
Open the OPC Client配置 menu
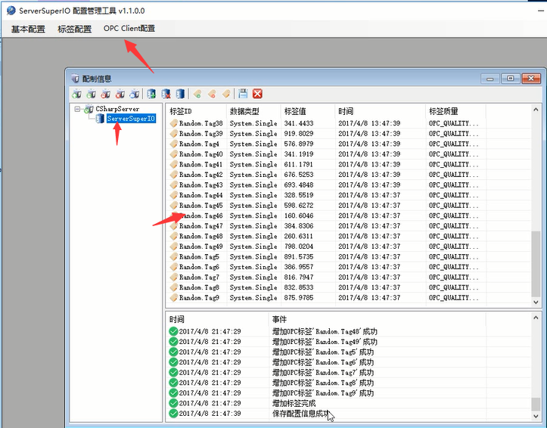tap(129, 29)
